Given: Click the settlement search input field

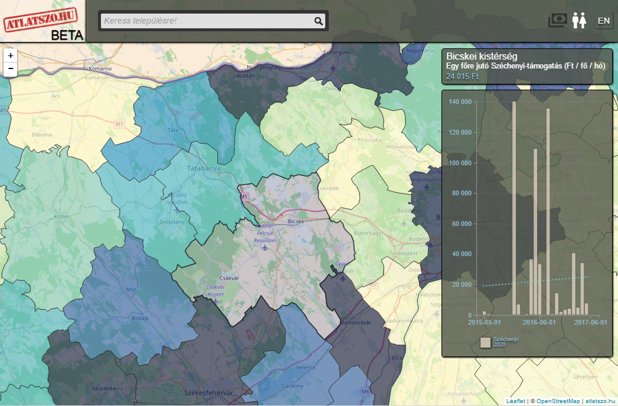Looking at the screenshot, I should (x=207, y=21).
